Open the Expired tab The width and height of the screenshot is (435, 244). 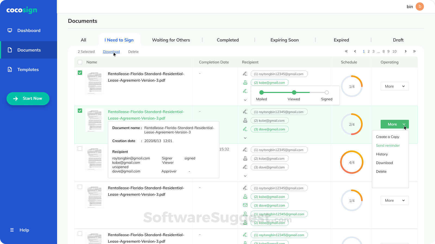(341, 40)
